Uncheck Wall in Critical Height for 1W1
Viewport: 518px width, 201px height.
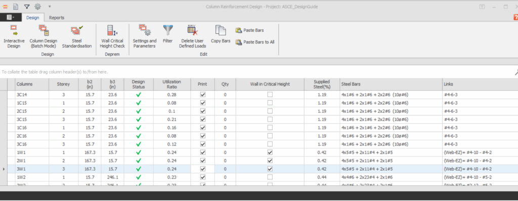click(270, 152)
